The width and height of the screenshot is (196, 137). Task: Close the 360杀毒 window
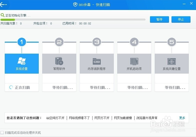click(191, 3)
